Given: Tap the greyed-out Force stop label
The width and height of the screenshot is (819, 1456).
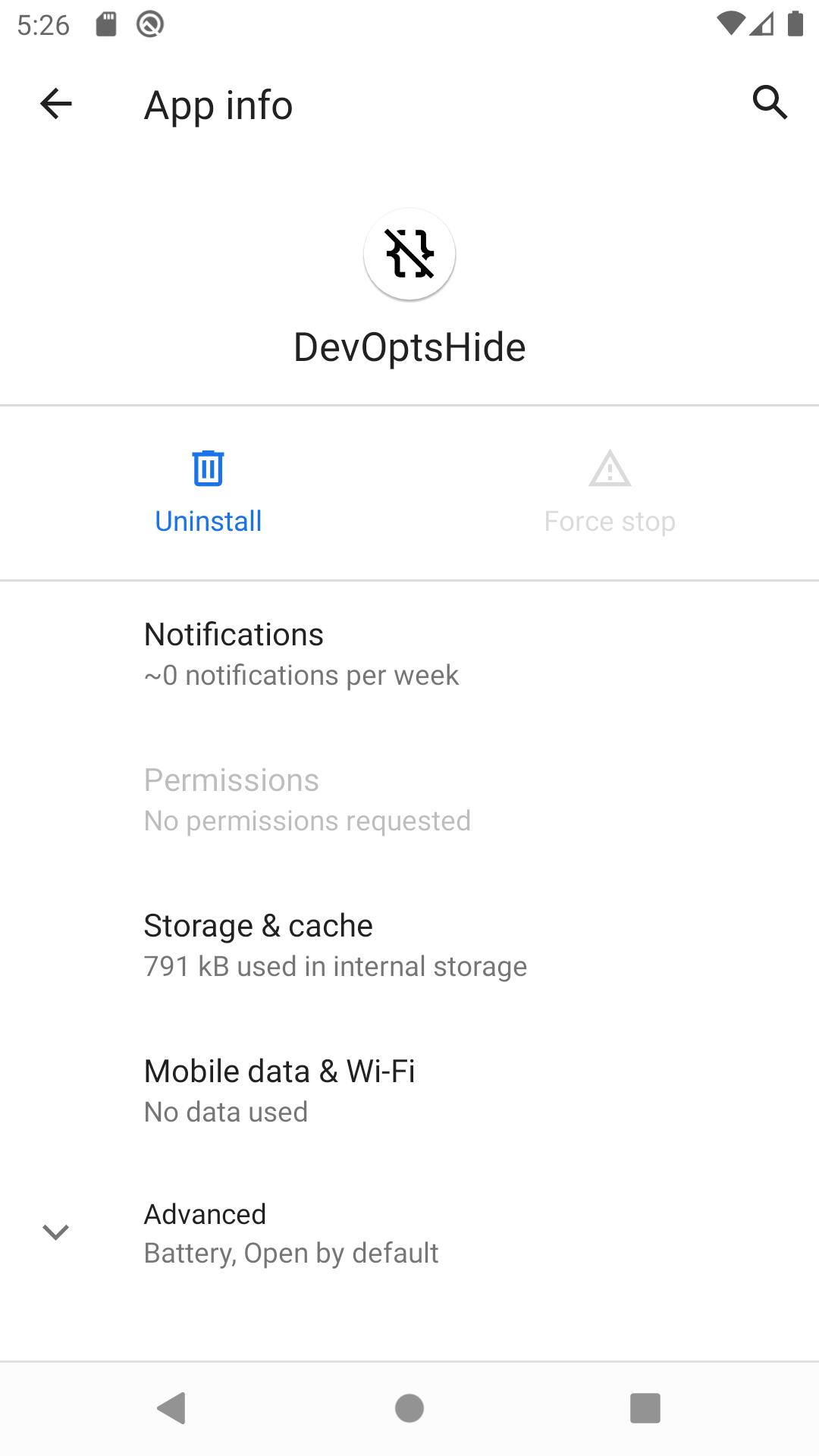Looking at the screenshot, I should pyautogui.click(x=610, y=522).
